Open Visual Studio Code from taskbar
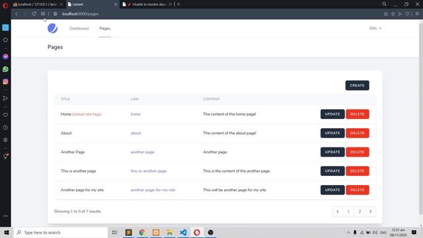 click(x=183, y=232)
